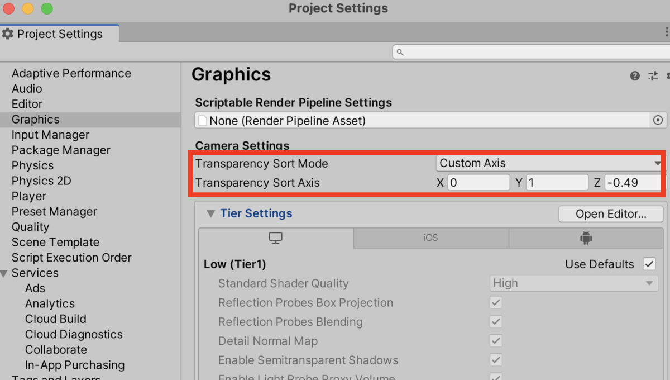
Task: Select Services settings category
Action: coord(35,273)
